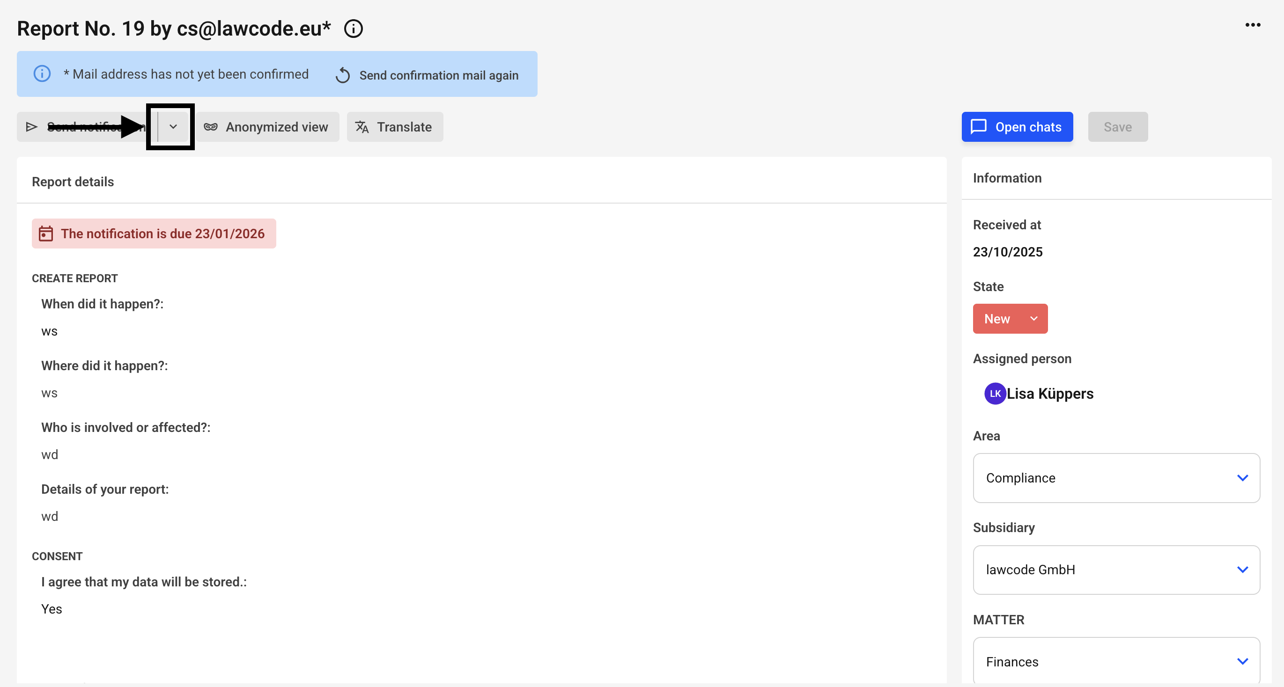Screen dimensions: 1284x687
Task: Click the calendar icon in due notification
Action: [46, 234]
